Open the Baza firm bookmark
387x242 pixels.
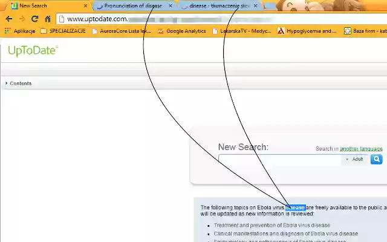pos(365,31)
